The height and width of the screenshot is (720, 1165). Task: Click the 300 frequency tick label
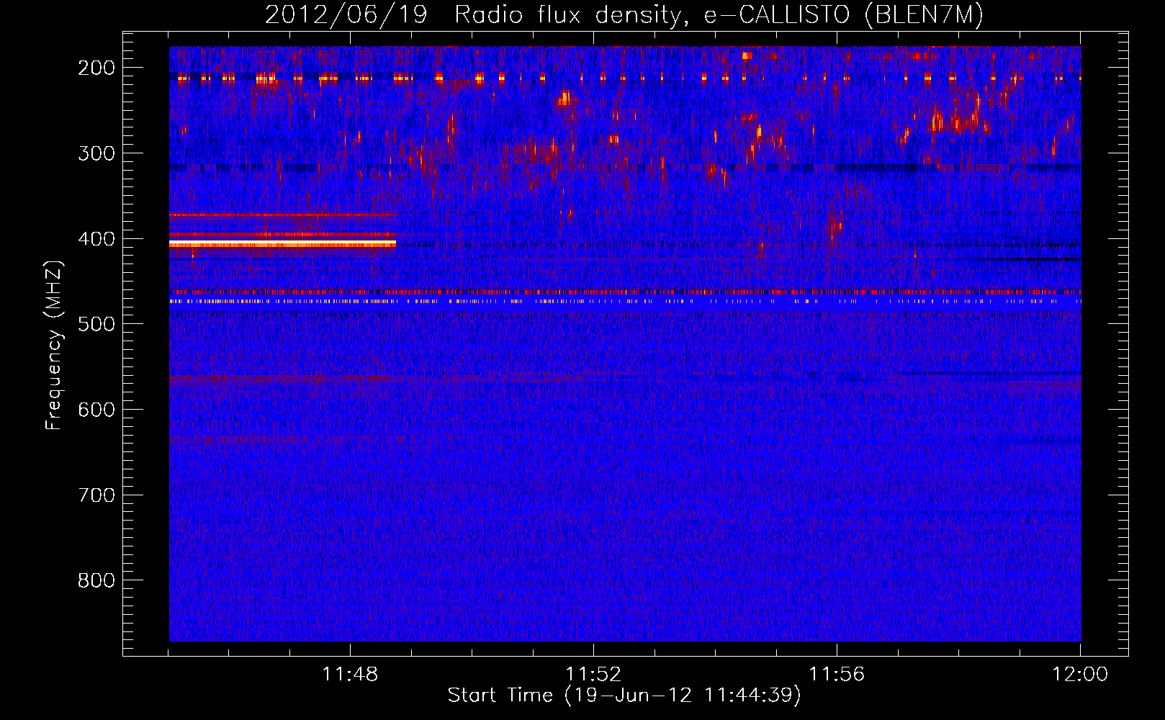click(x=96, y=153)
